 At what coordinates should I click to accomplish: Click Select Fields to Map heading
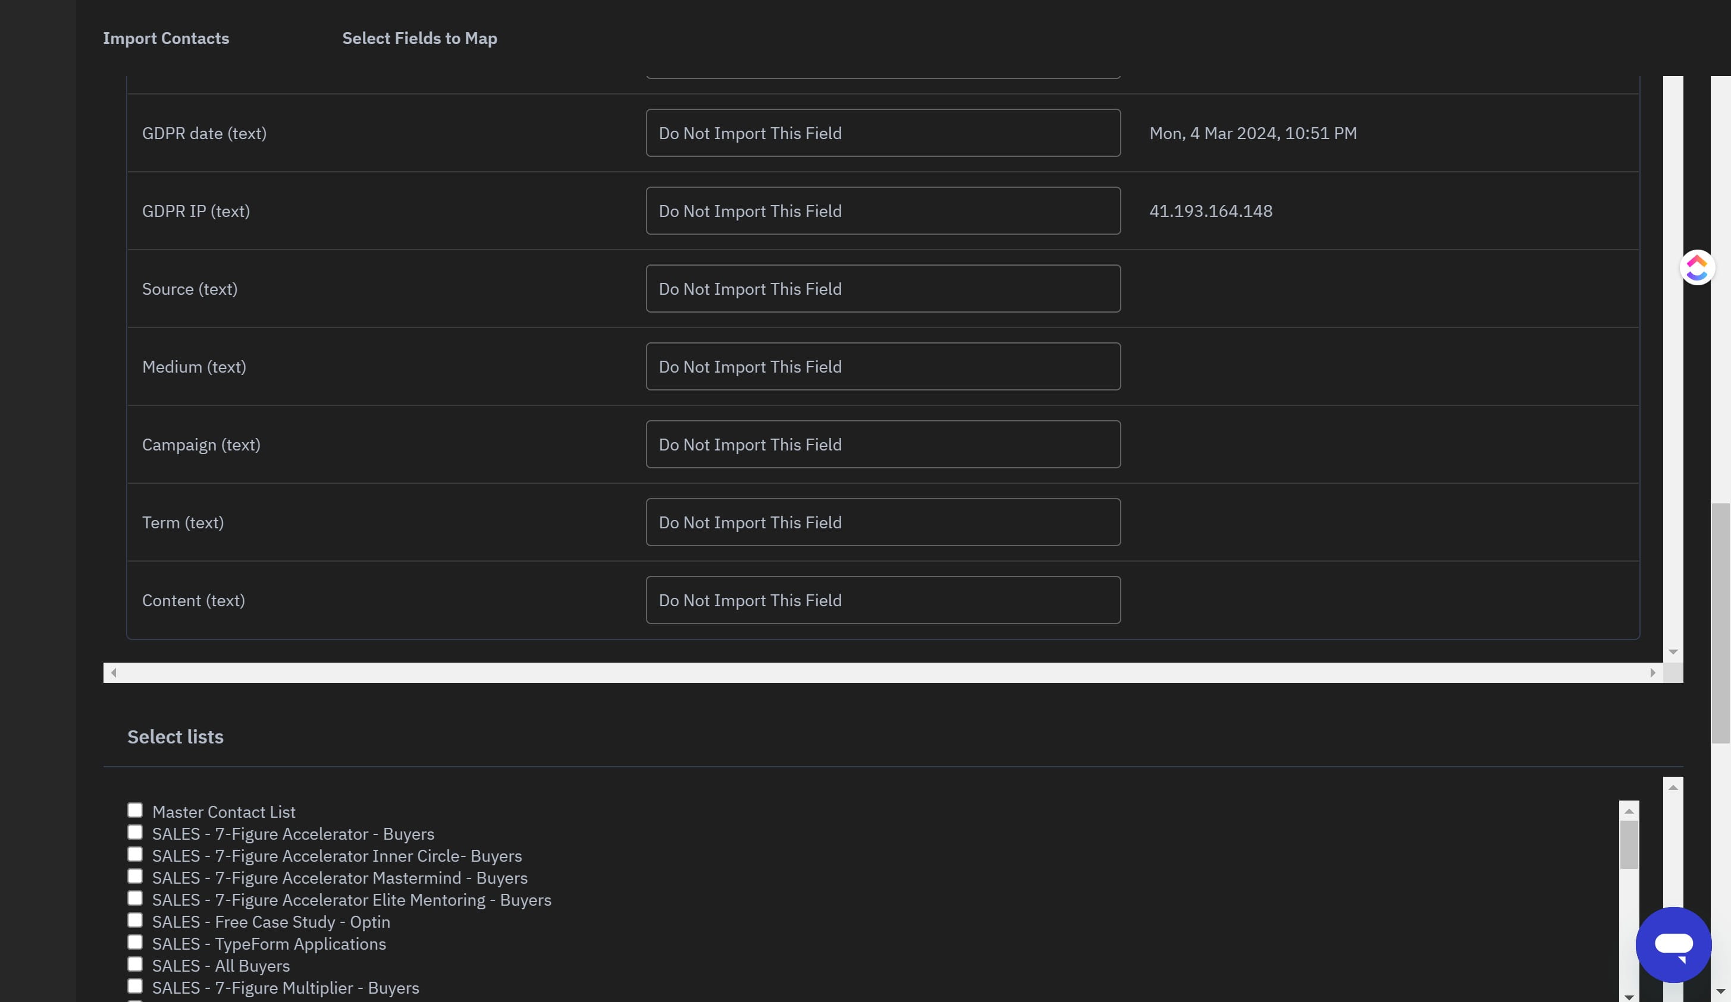click(x=419, y=39)
